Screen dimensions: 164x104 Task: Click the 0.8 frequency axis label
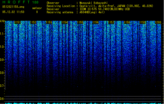click(x=2, y=73)
